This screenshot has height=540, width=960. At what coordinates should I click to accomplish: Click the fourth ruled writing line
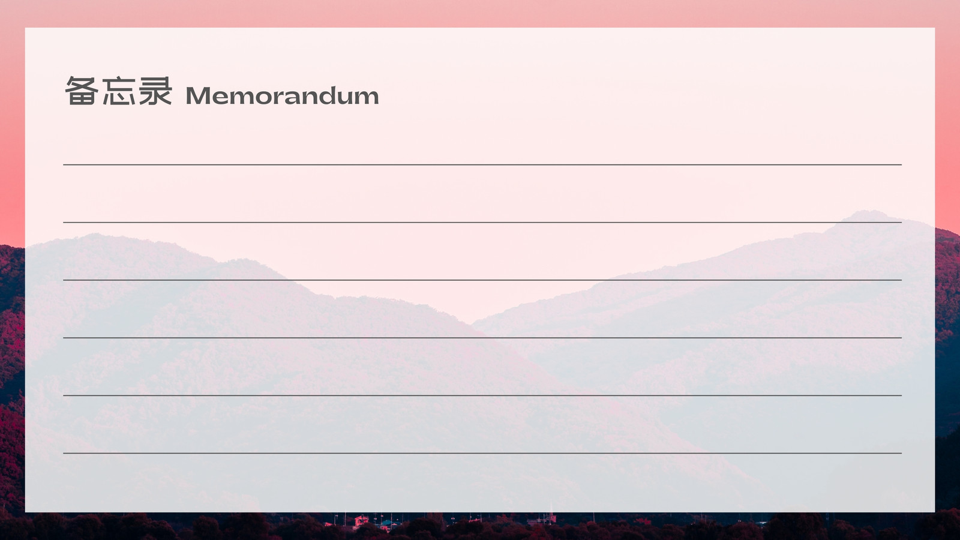click(x=482, y=338)
